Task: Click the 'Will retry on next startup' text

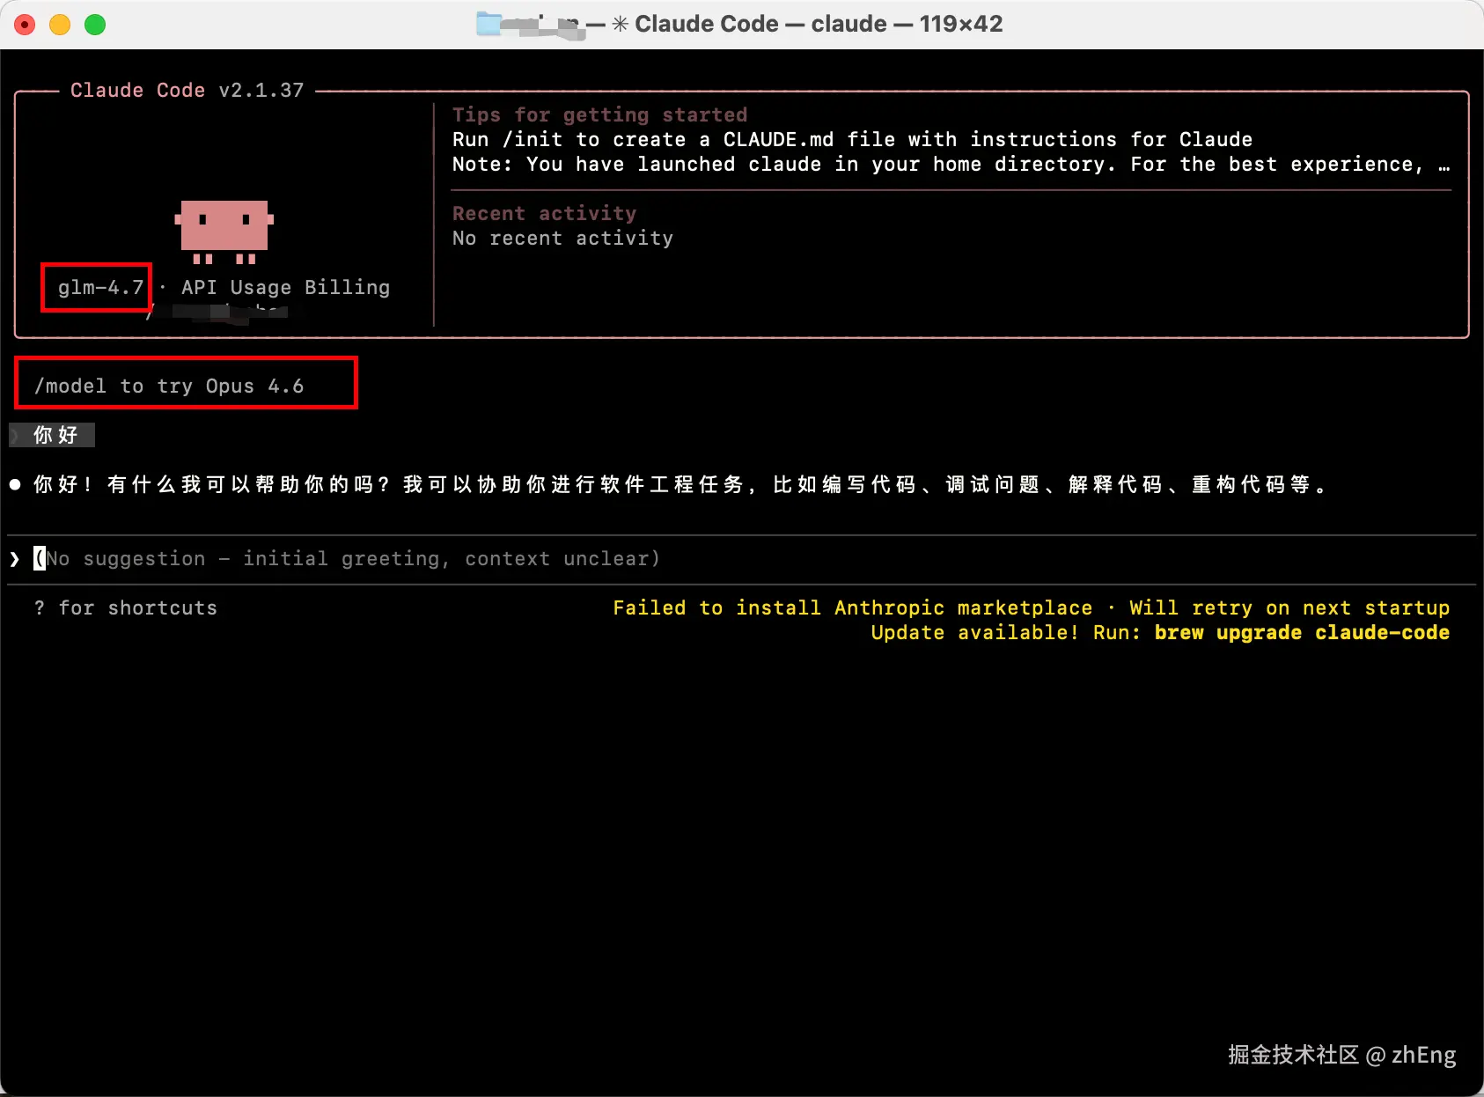Action: (x=1289, y=607)
